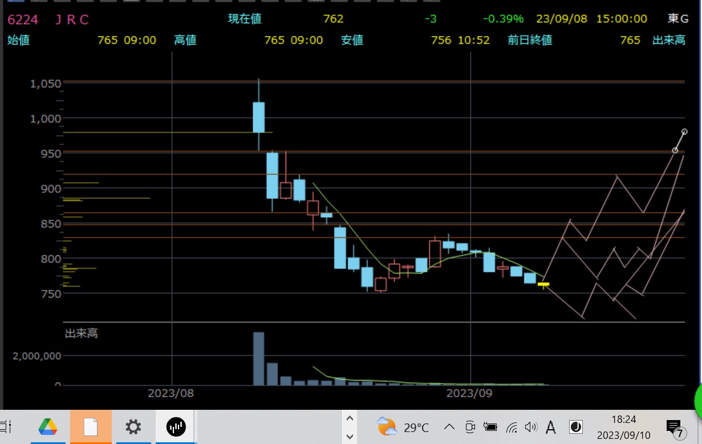This screenshot has height=444, width=702.
Task: Open the blank document app in taskbar
Action: point(92,426)
